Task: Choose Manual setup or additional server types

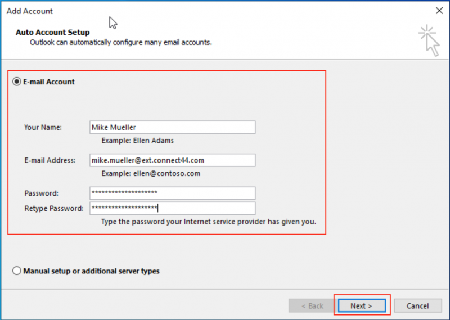Action: tap(17, 271)
